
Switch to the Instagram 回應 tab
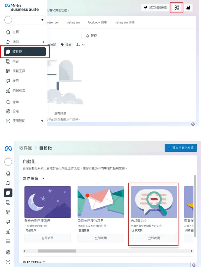pyautogui.click(x=125, y=22)
